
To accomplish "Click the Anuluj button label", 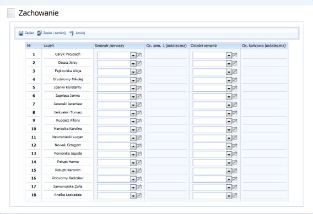I will [80, 33].
